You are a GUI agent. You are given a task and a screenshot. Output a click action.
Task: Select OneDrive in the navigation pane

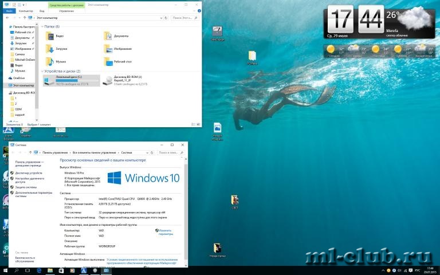click(x=19, y=78)
